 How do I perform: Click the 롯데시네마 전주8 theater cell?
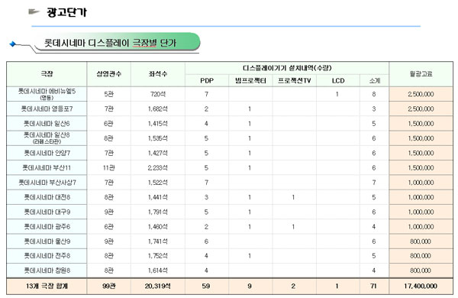(x=47, y=256)
